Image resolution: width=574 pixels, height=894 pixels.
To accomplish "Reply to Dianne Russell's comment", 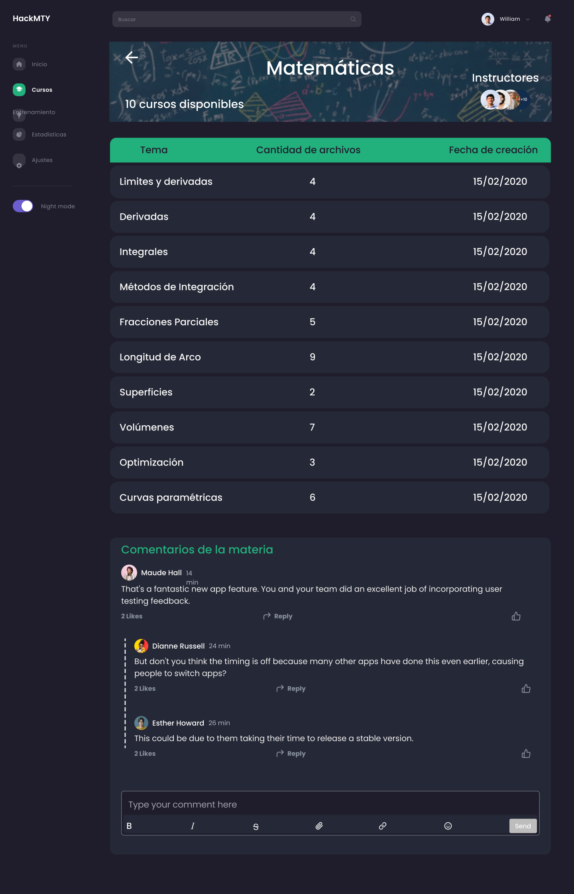I will click(x=291, y=689).
